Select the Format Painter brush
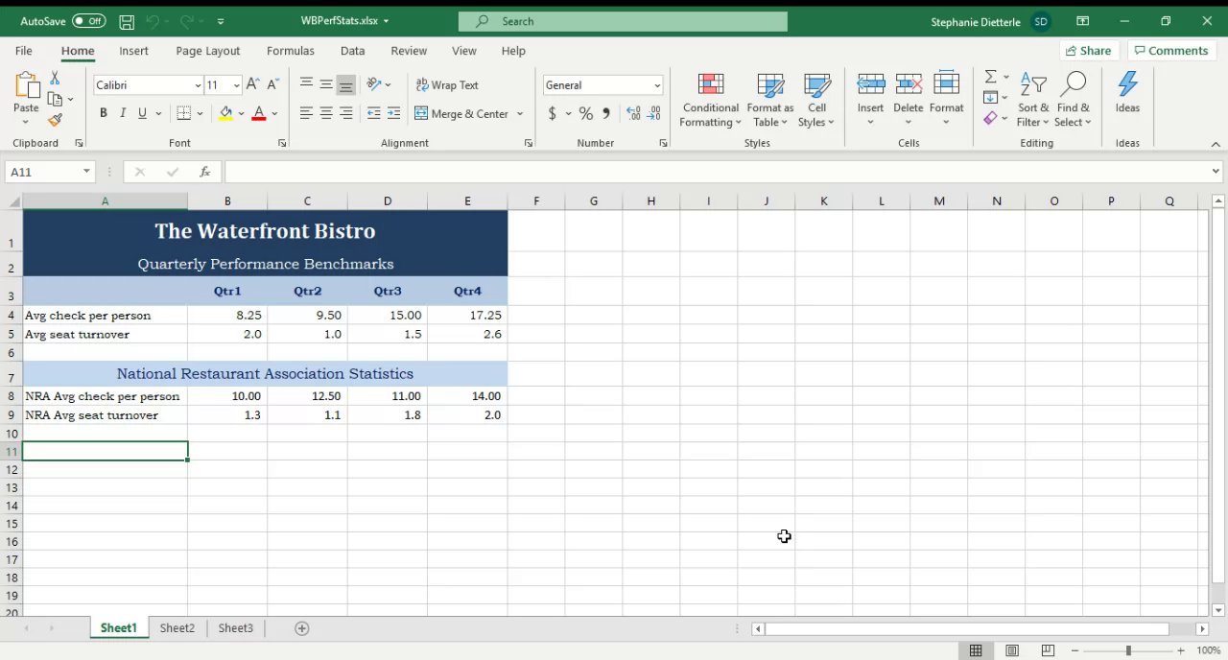The image size is (1228, 660). tap(55, 120)
